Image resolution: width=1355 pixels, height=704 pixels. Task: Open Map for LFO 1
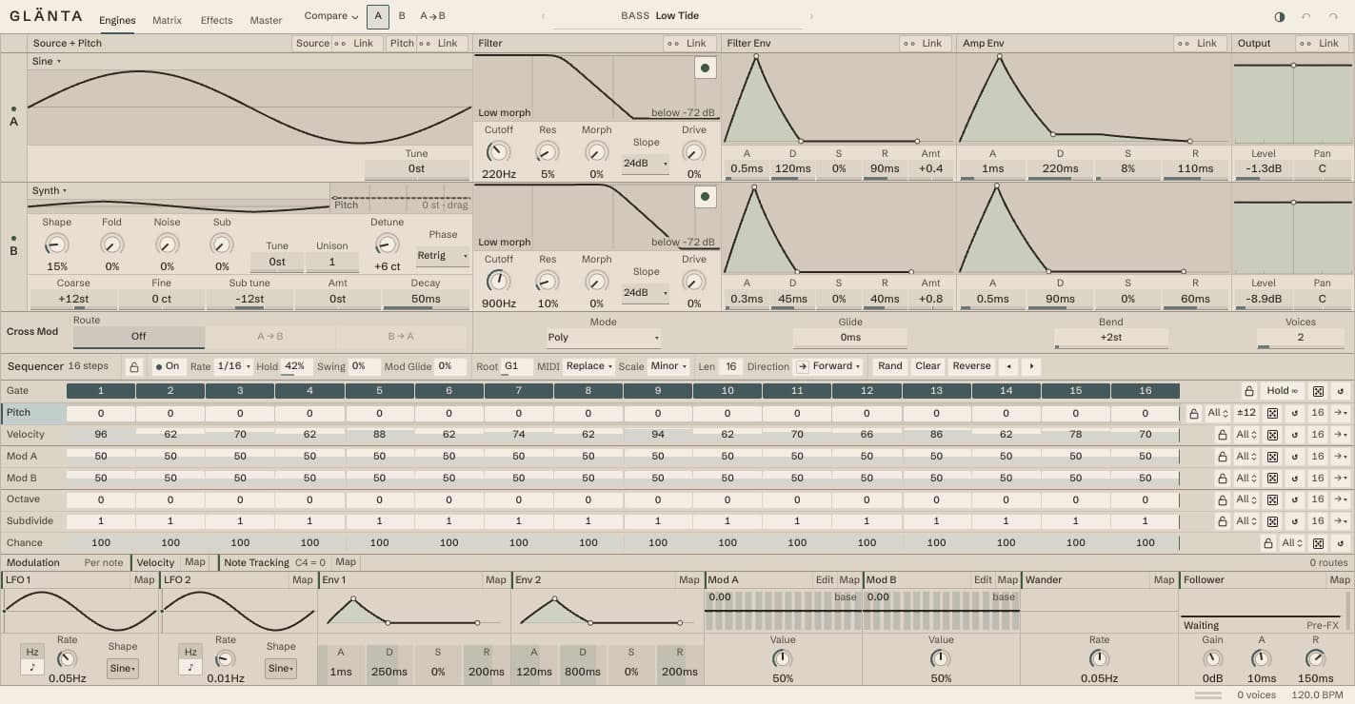[x=144, y=580]
